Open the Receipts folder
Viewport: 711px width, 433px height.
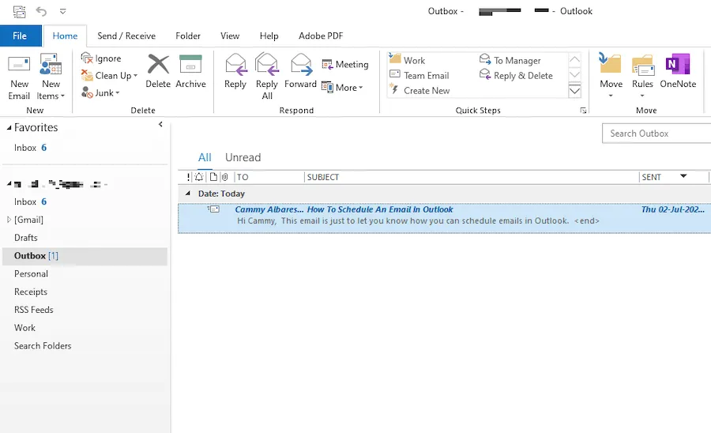coord(30,292)
